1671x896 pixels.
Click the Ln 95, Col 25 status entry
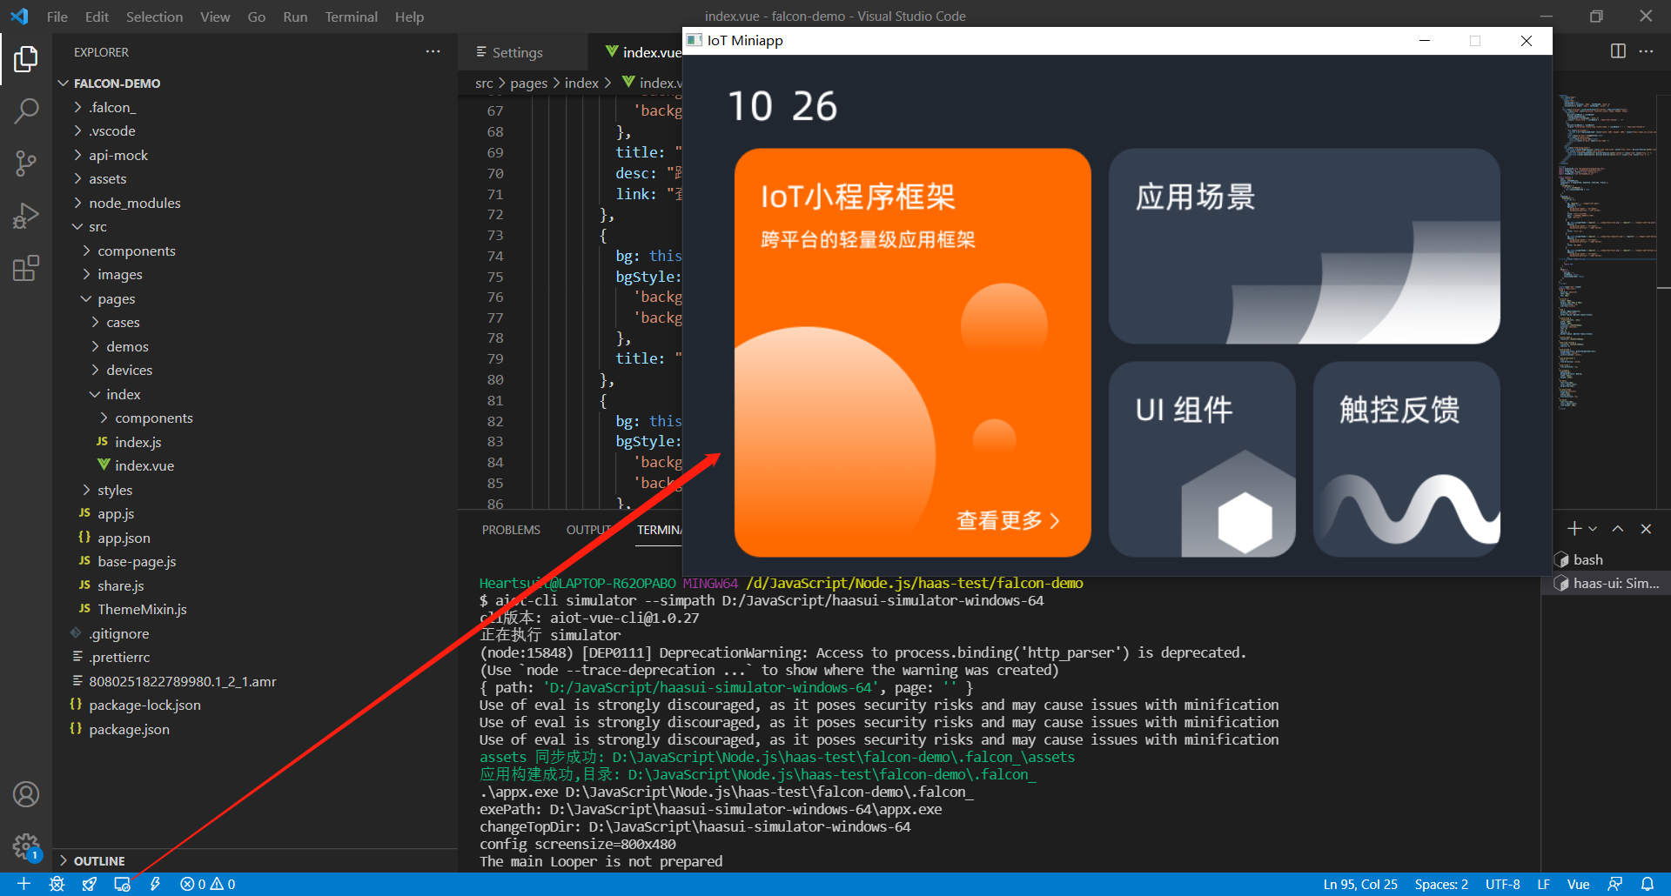[x=1360, y=884]
